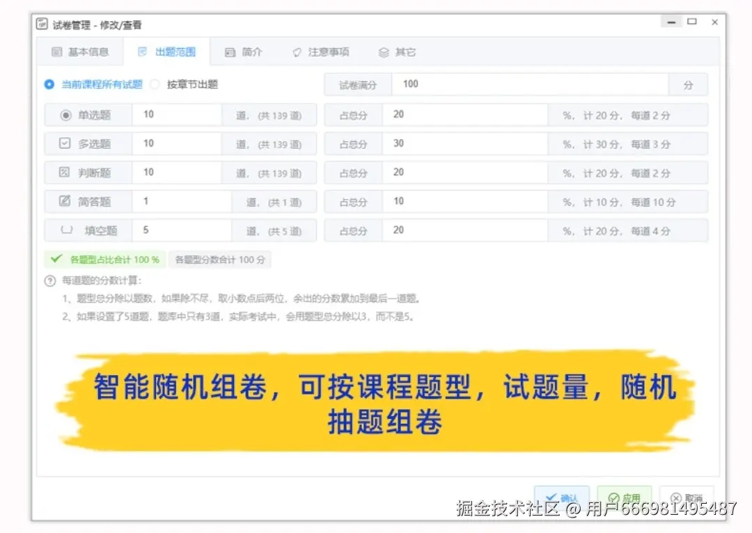
Task: Click 各题型占比合计 100 % label
Action: 114,260
